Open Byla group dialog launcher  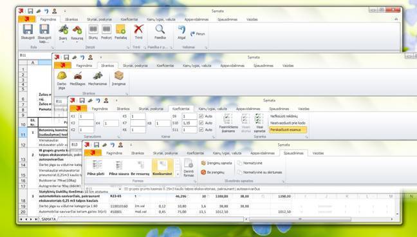pos(53,48)
